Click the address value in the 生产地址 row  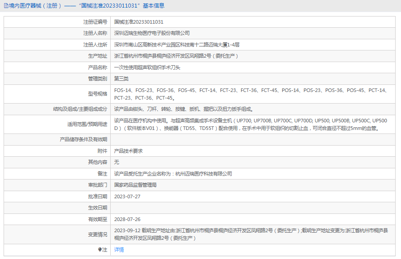pos(176,56)
